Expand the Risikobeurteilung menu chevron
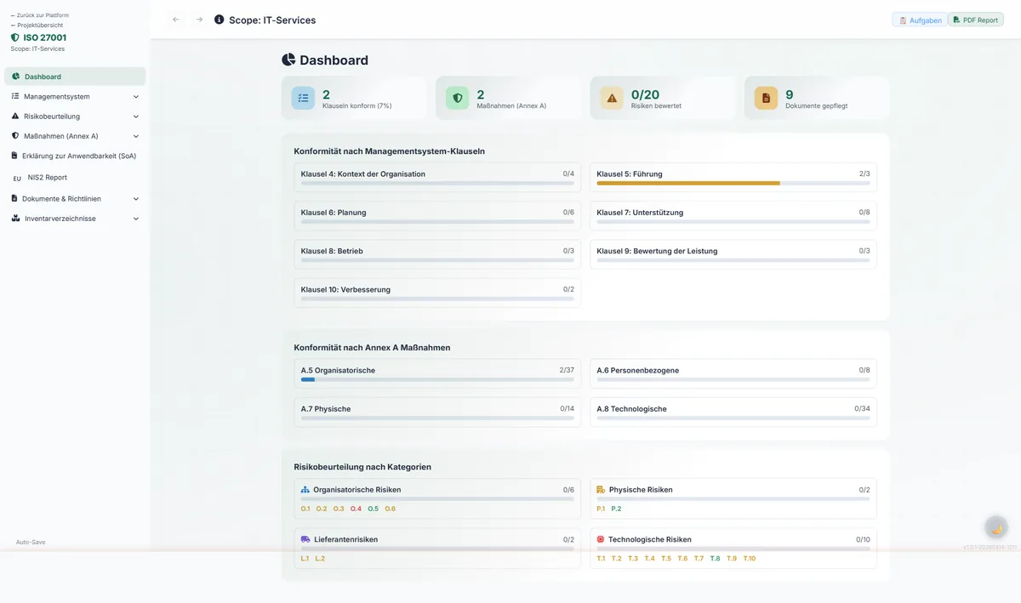Image resolution: width=1021 pixels, height=603 pixels. 136,117
